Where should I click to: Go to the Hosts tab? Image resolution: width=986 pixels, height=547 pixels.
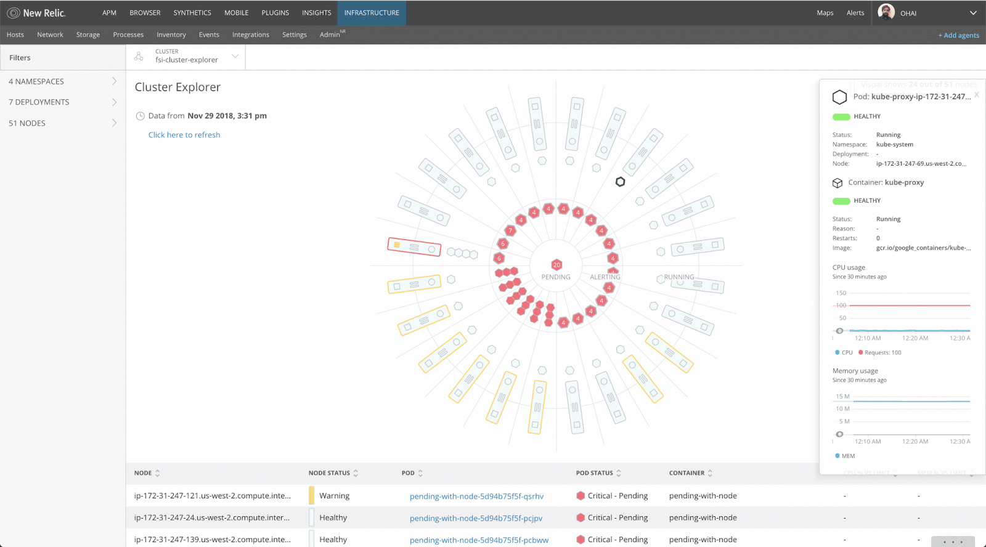pyautogui.click(x=15, y=34)
